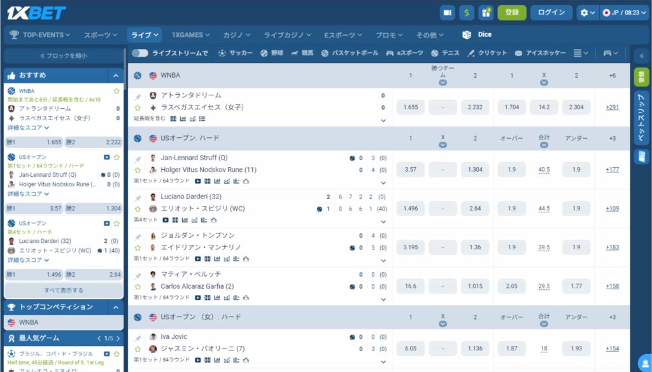Viewport: 652px width, 372px height.
Task: Toggle the ライブストリームで switch
Action: (x=139, y=53)
